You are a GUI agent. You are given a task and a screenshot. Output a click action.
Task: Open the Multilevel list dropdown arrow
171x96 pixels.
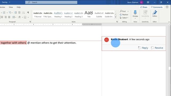pos(12,13)
